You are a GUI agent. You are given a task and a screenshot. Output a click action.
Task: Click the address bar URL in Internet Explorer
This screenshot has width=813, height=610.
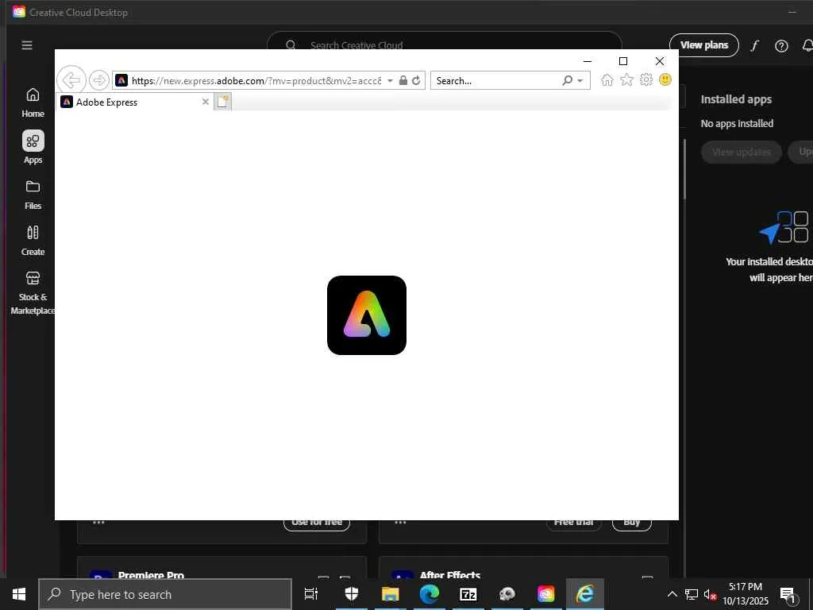click(x=256, y=80)
